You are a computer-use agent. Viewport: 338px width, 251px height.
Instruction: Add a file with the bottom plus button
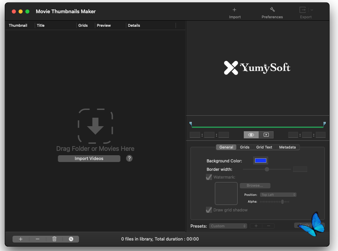coord(21,239)
